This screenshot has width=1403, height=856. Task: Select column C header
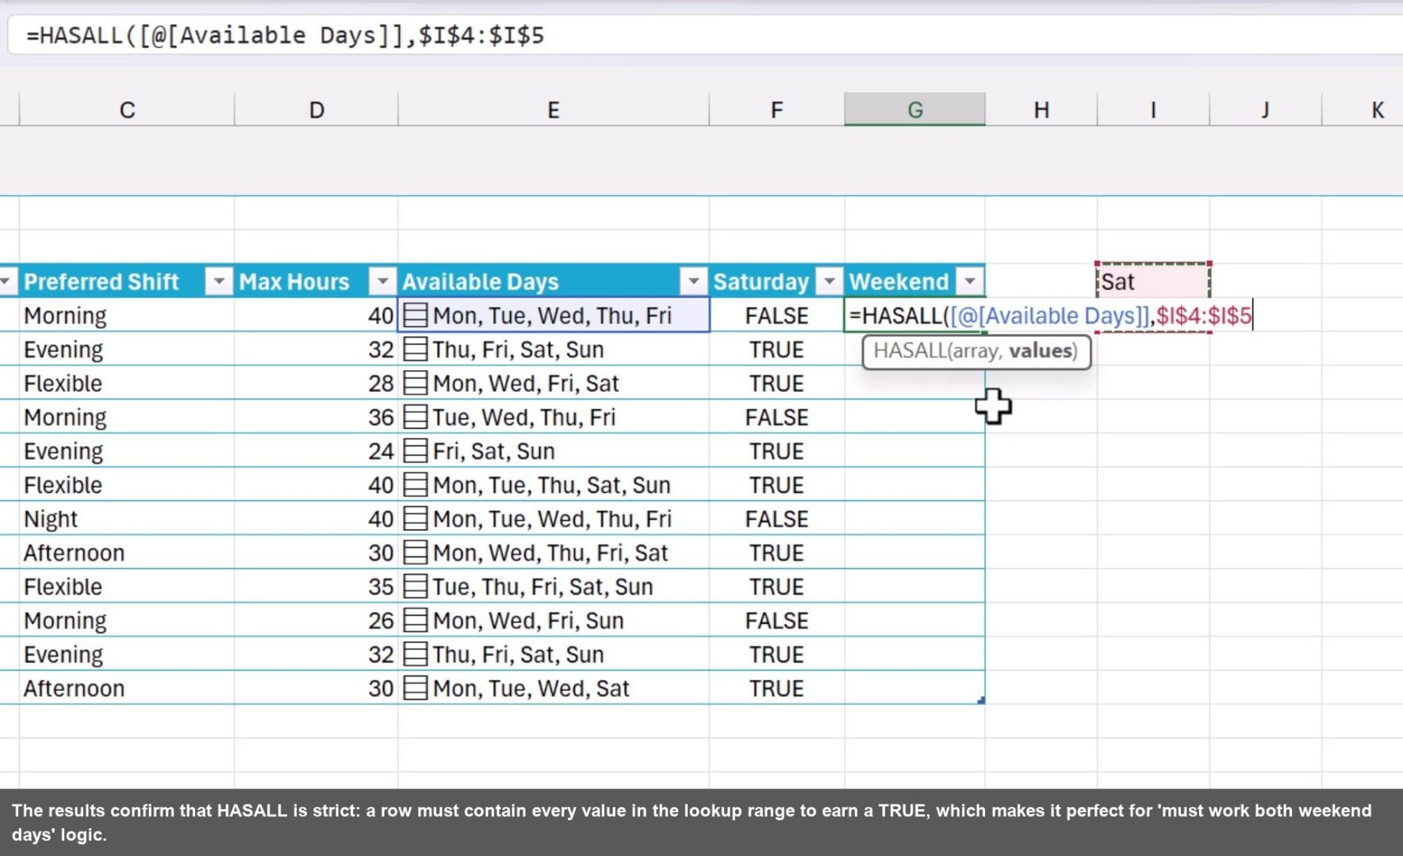click(127, 109)
